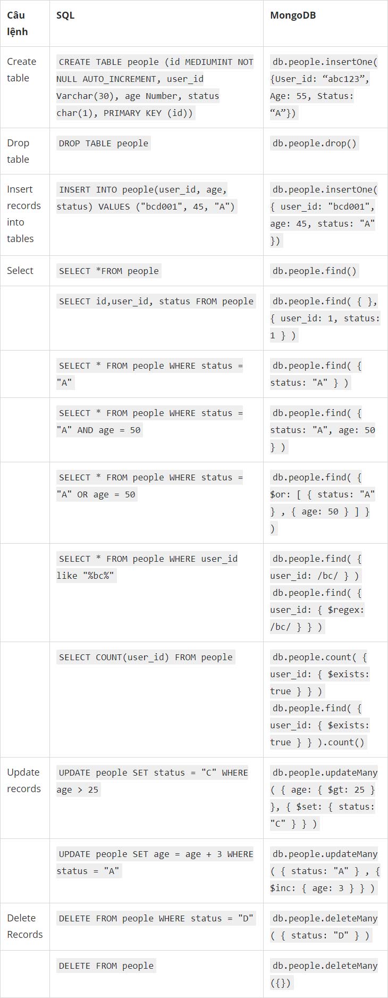Click the SQL column header

coord(65,15)
